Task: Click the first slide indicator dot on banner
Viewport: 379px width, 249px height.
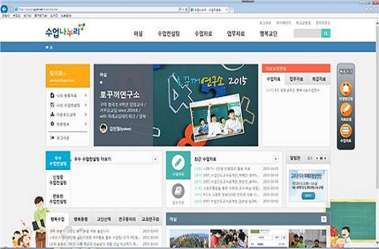Action: tap(101, 83)
